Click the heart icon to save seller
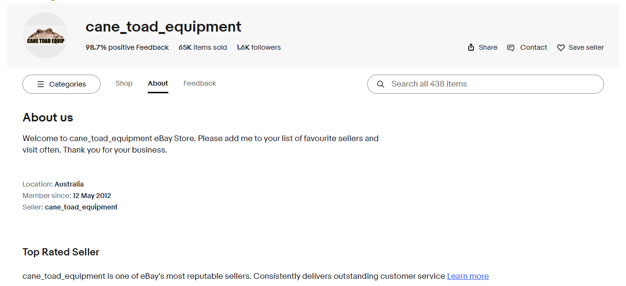626x286 pixels. point(561,48)
